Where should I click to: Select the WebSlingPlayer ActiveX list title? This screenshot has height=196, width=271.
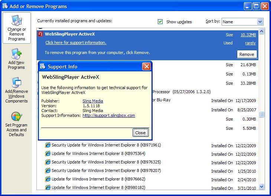click(x=70, y=34)
